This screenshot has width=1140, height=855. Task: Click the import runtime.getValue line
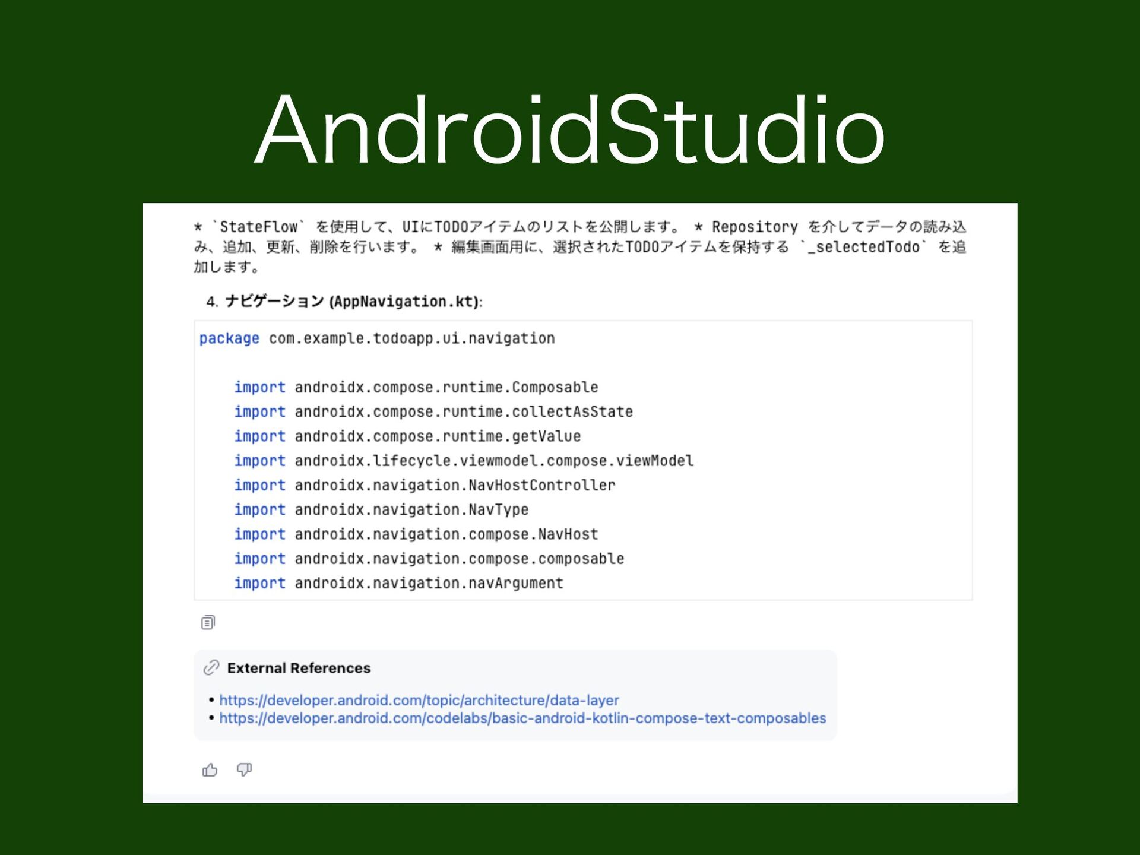(x=407, y=436)
